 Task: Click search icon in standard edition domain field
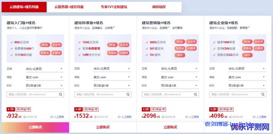tap(128, 94)
